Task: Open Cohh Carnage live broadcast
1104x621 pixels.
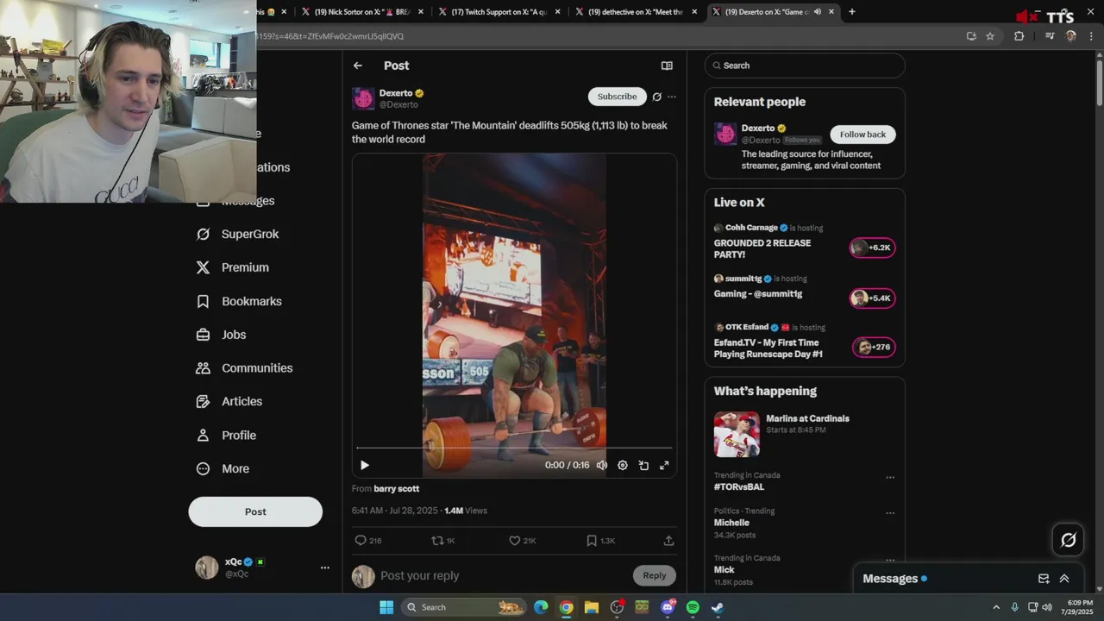Action: click(805, 241)
